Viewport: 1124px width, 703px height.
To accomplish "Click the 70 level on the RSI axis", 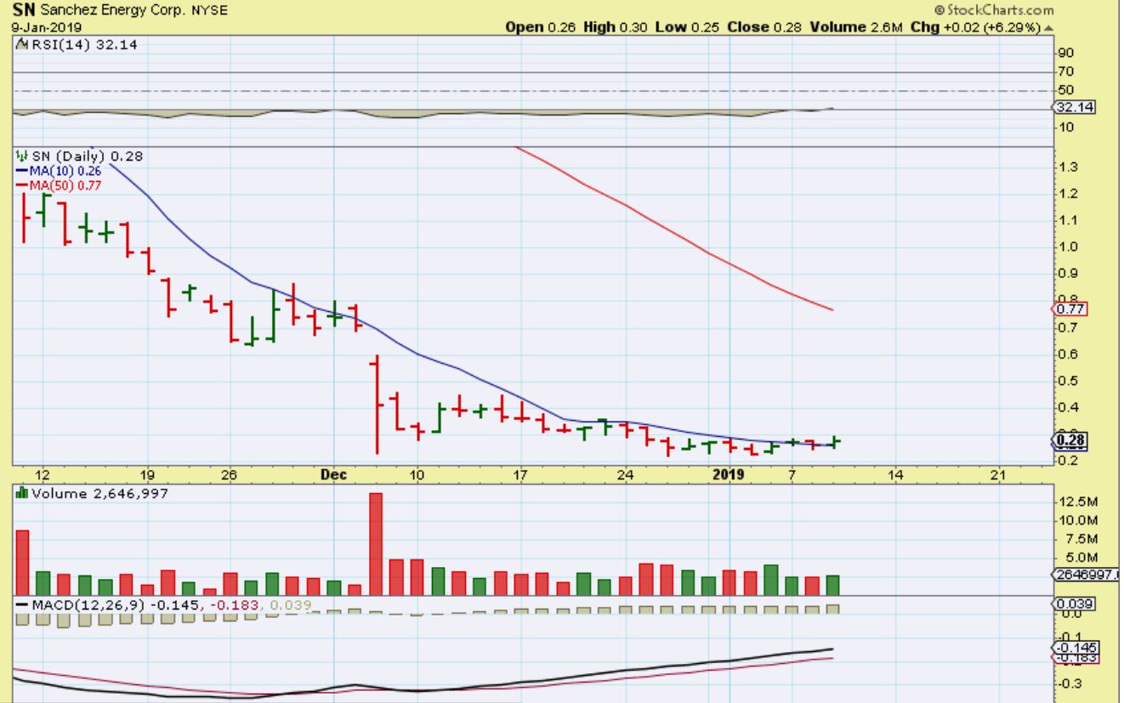I will tap(1064, 71).
